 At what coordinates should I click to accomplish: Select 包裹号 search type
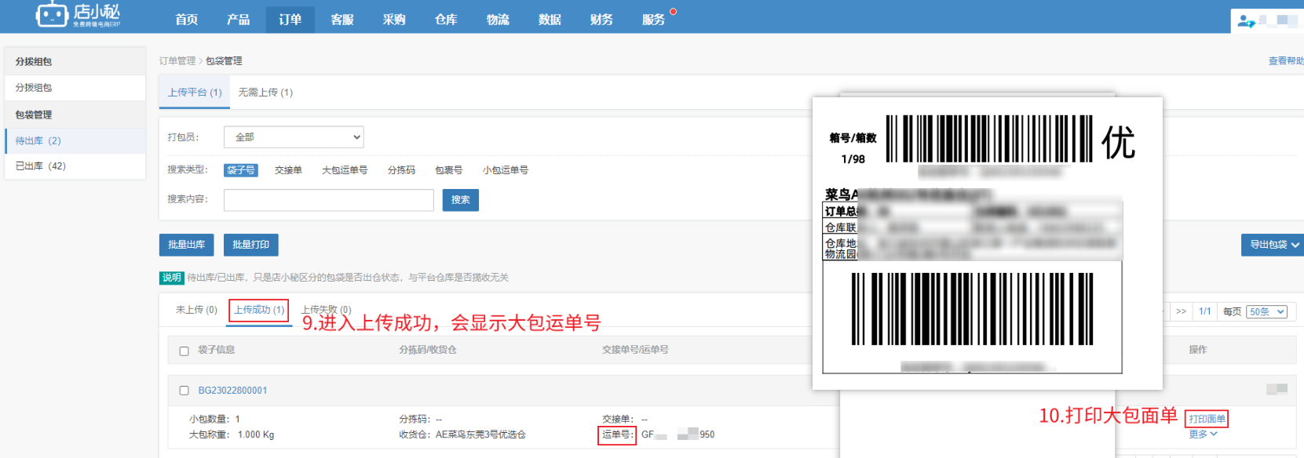(449, 170)
